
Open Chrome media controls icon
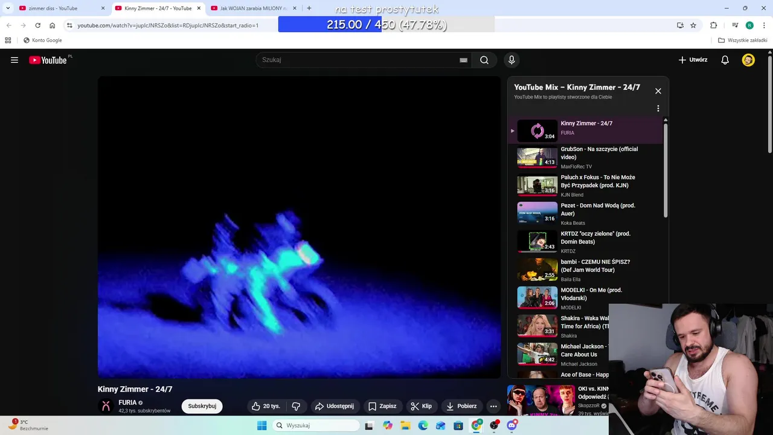(x=735, y=25)
